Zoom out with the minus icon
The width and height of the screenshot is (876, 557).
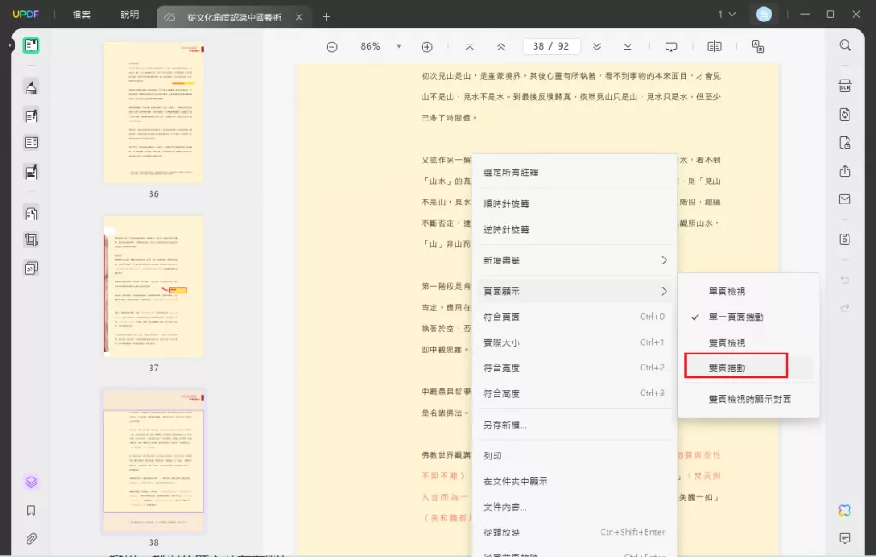tap(332, 47)
